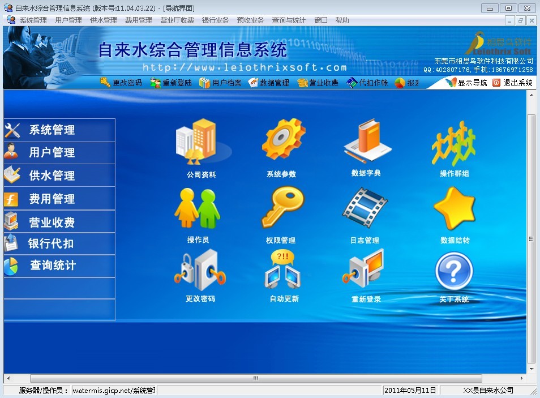Click 退出系统 to exit
Image resolution: width=540 pixels, height=398 pixels.
point(512,83)
